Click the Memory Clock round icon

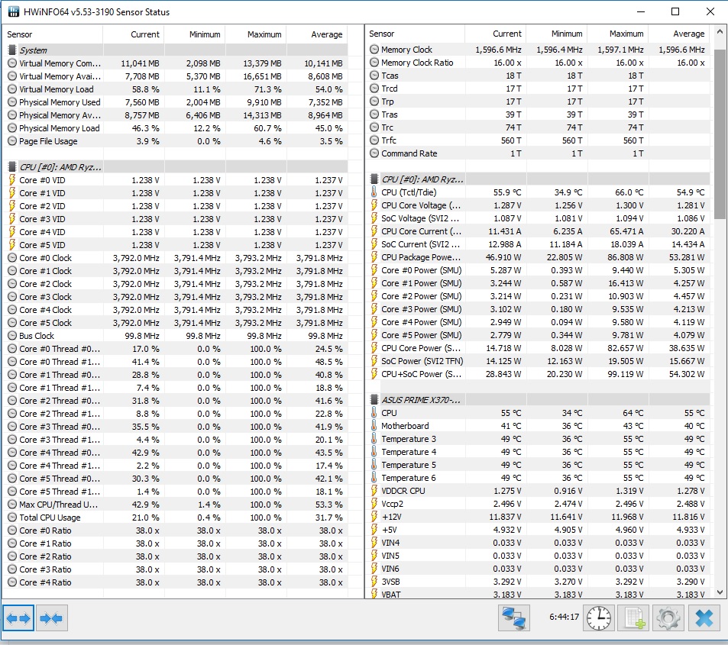(x=374, y=49)
